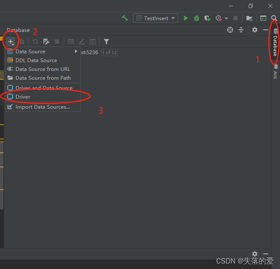Screen dimensions: 280x269
Task: Select Data Source from URL
Action: click(43, 69)
